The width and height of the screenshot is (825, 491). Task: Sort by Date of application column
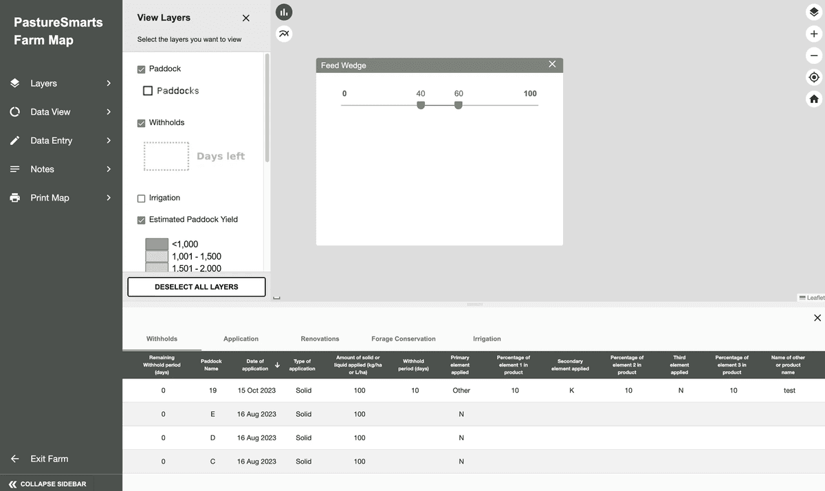[256, 365]
